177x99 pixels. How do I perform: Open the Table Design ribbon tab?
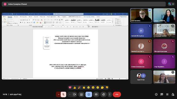pos(89,17)
